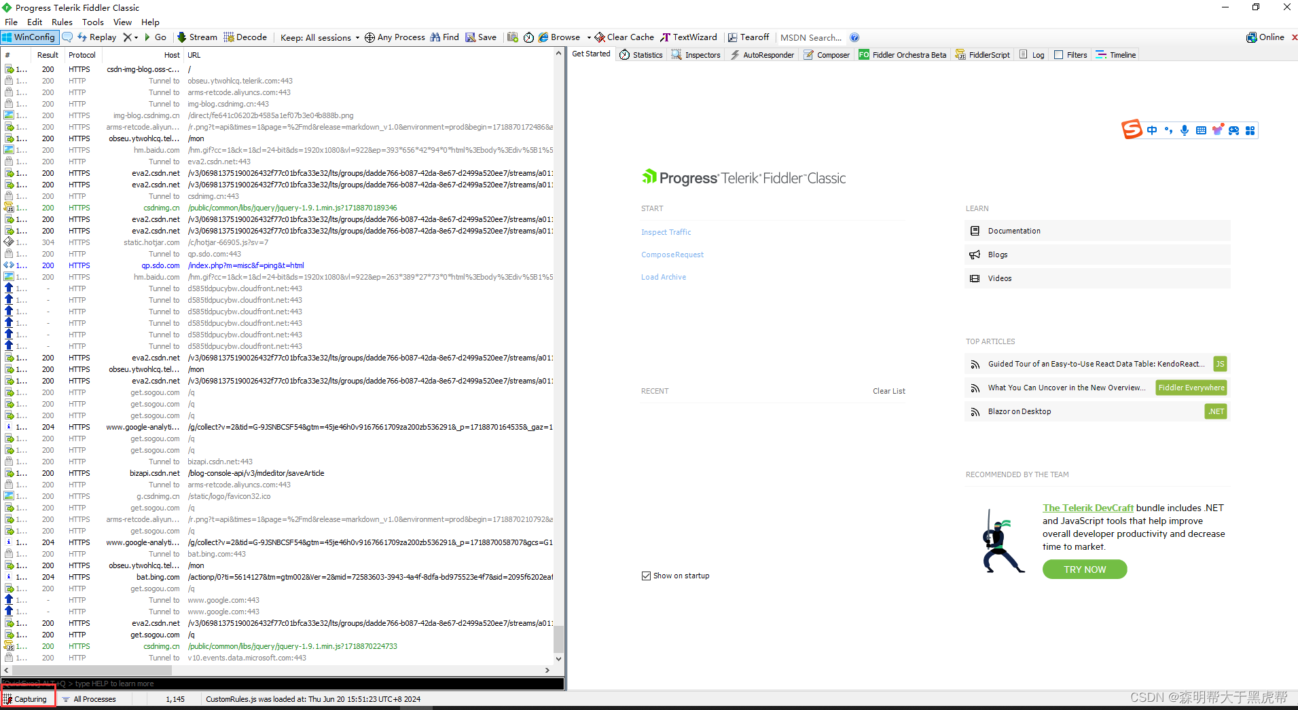Screen dimensions: 1298x710
Task: Select the qp.sdo.com index.php session
Action: pos(278,265)
